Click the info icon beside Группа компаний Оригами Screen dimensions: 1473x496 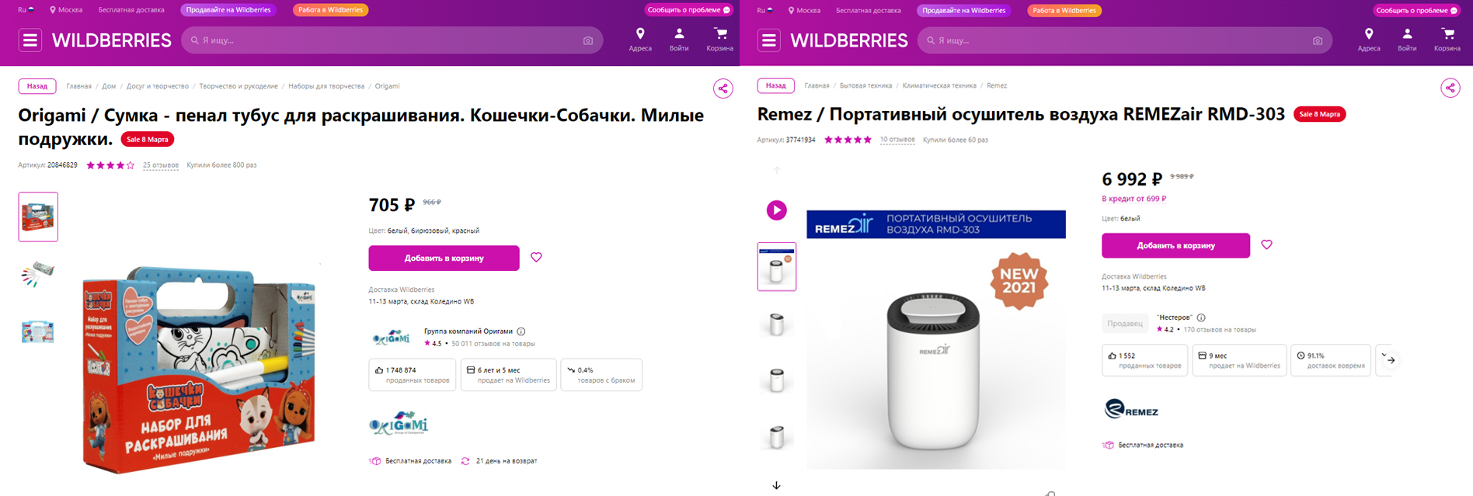point(521,331)
